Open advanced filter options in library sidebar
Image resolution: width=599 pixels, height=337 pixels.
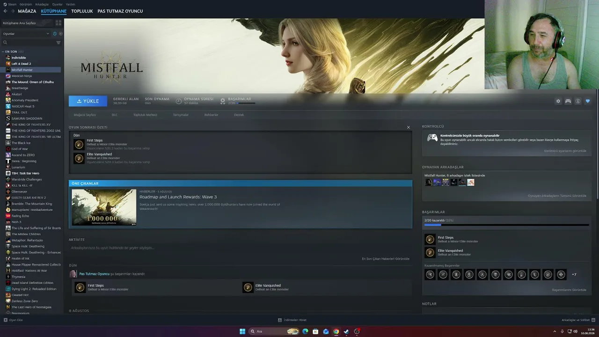pos(58,43)
